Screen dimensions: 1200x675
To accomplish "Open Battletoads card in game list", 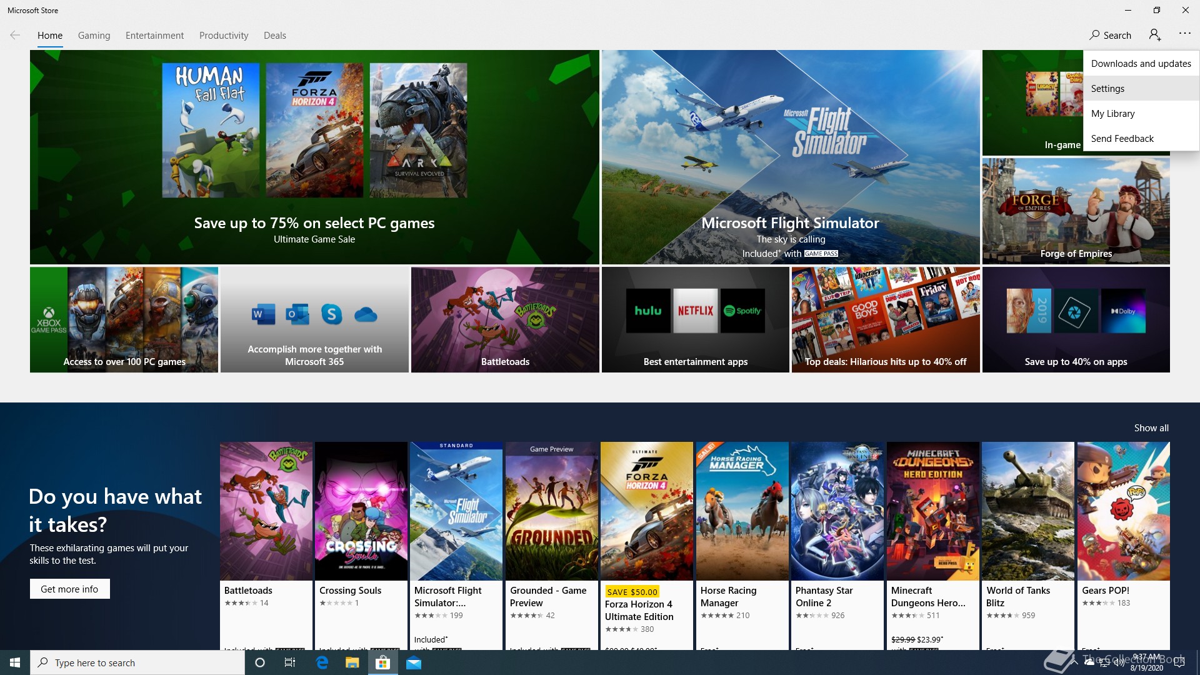I will 266,546.
